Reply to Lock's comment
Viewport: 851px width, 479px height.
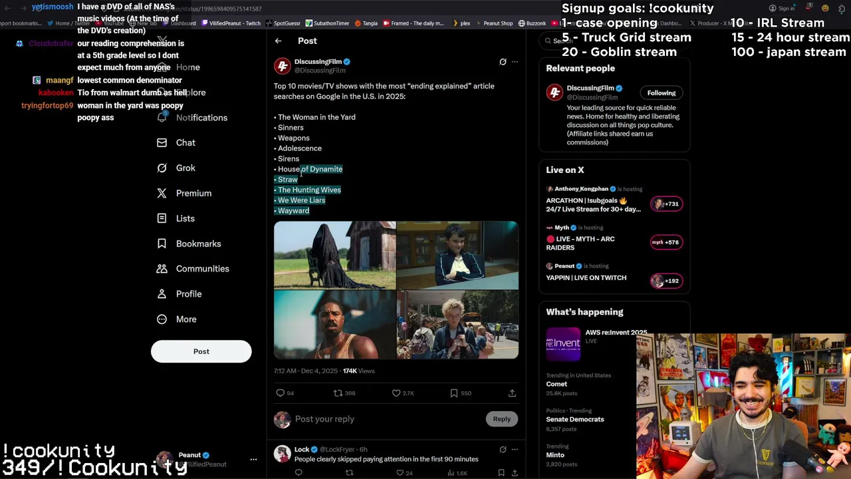pyautogui.click(x=299, y=473)
